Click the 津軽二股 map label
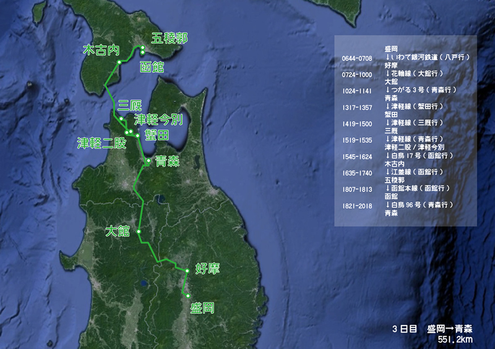 [x=101, y=143]
